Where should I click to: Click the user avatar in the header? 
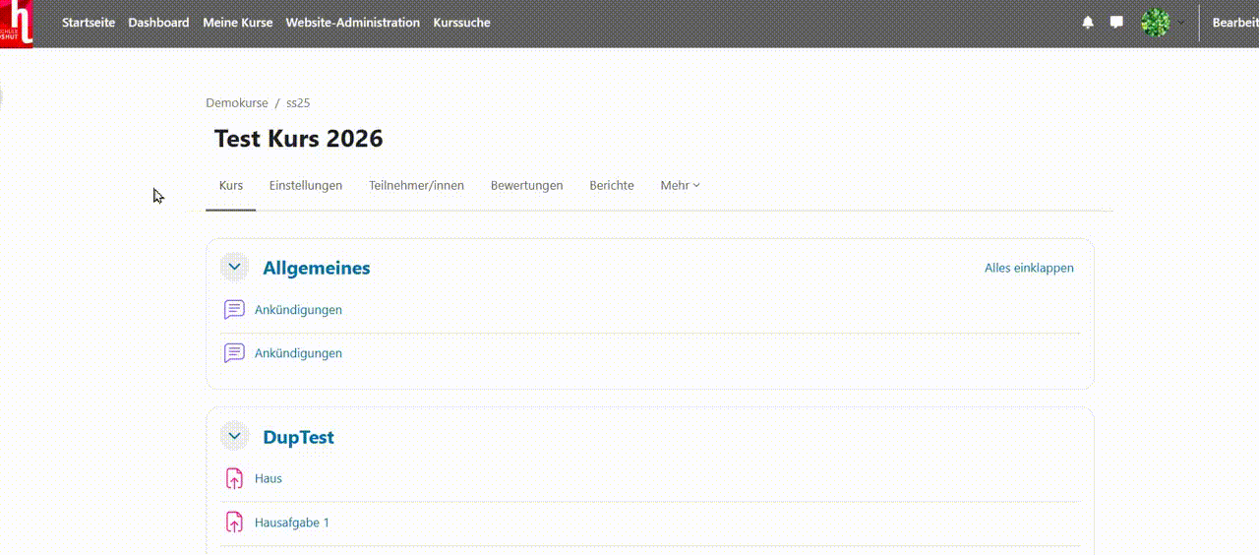1155,23
